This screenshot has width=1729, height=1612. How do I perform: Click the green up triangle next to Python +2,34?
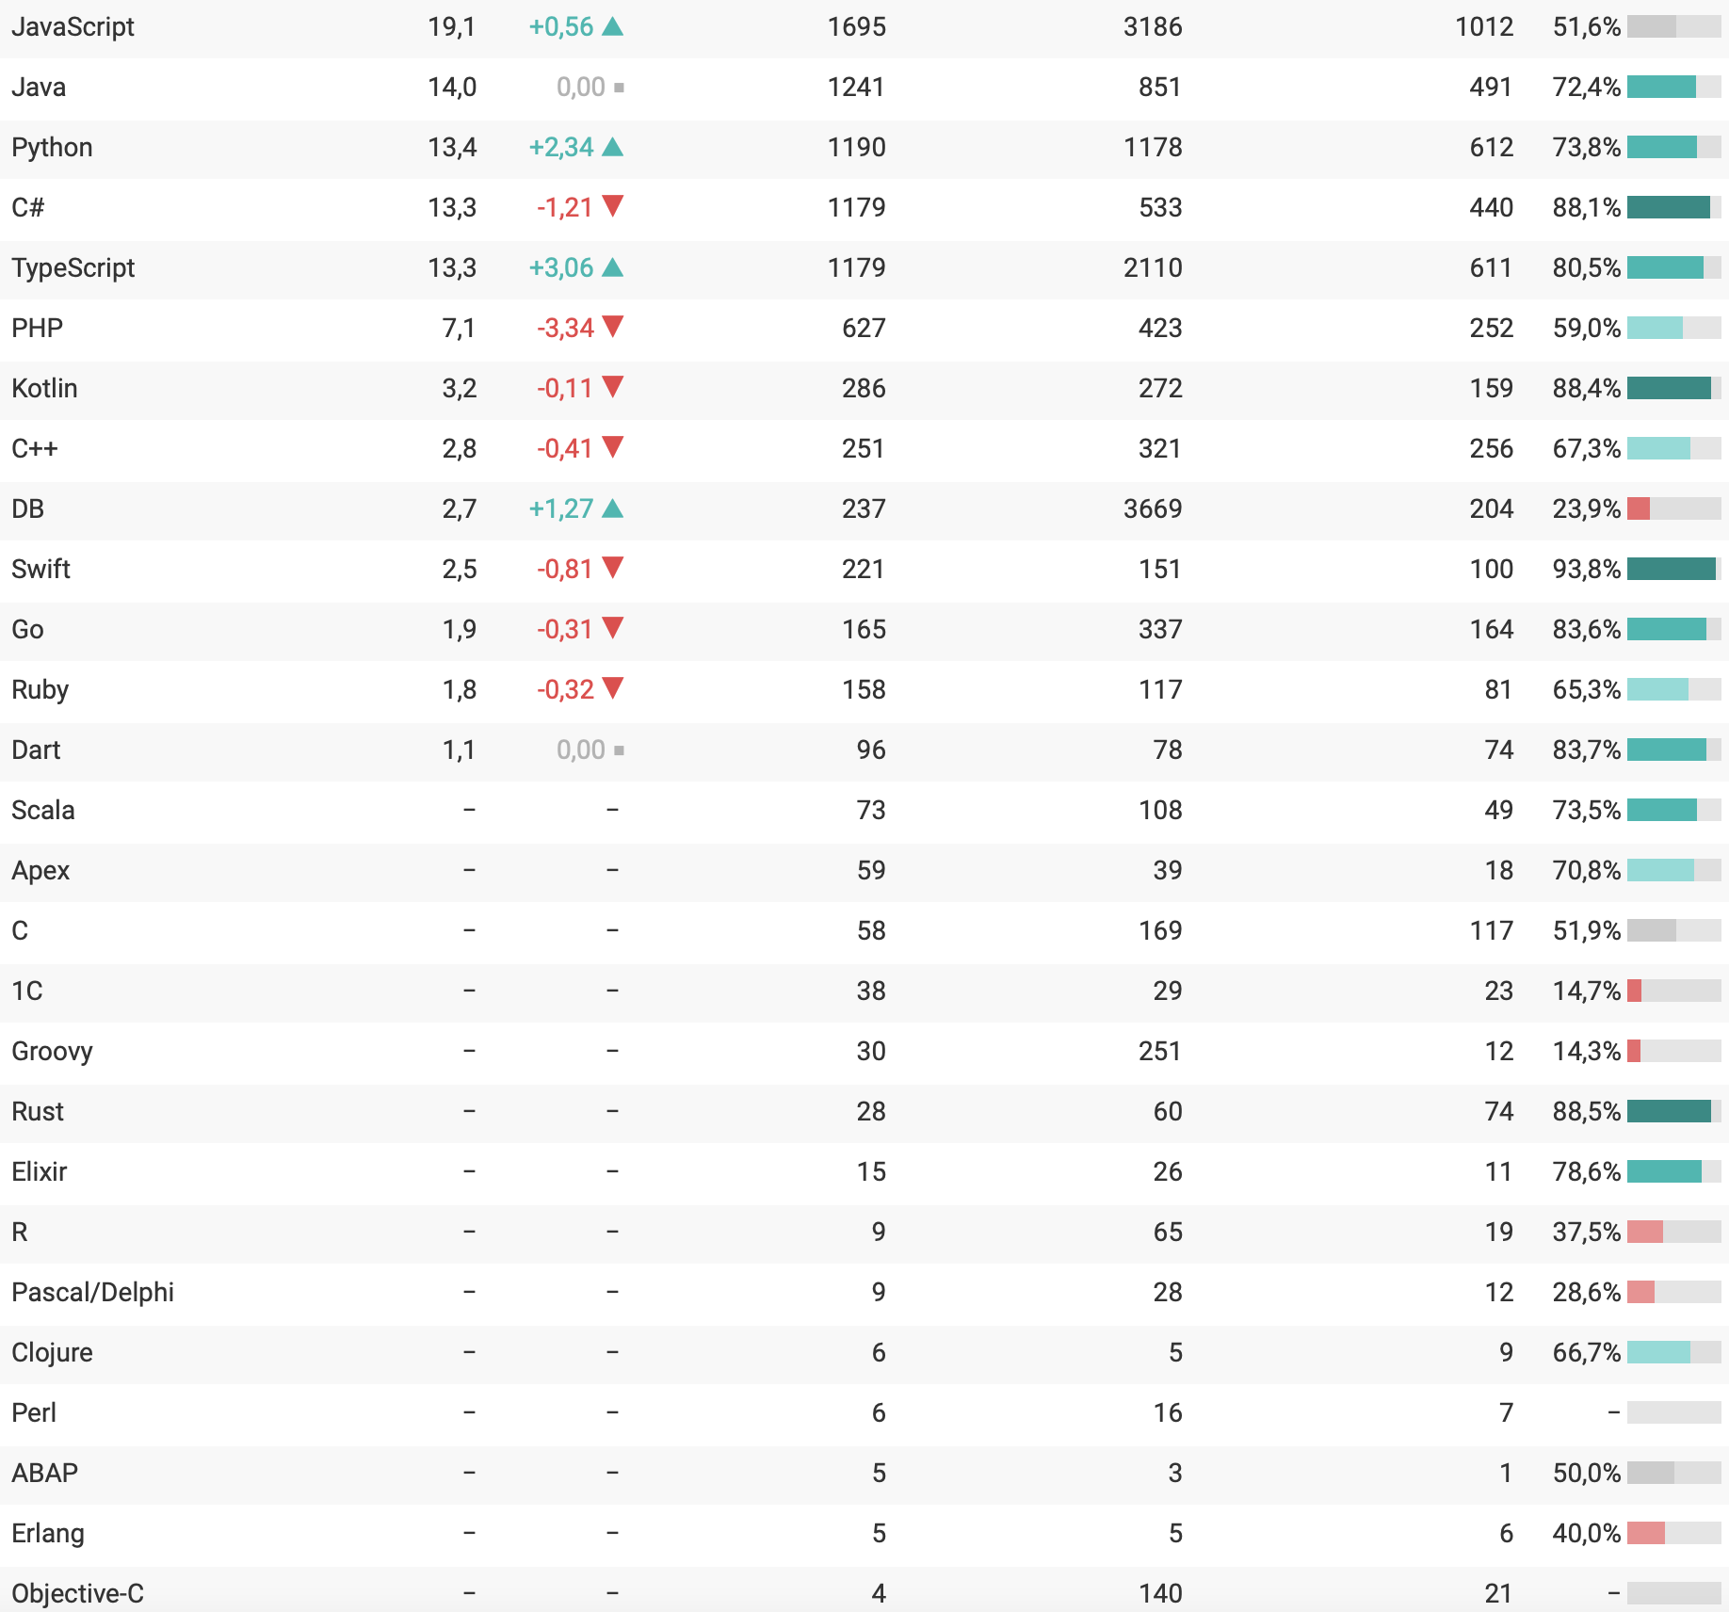point(612,147)
